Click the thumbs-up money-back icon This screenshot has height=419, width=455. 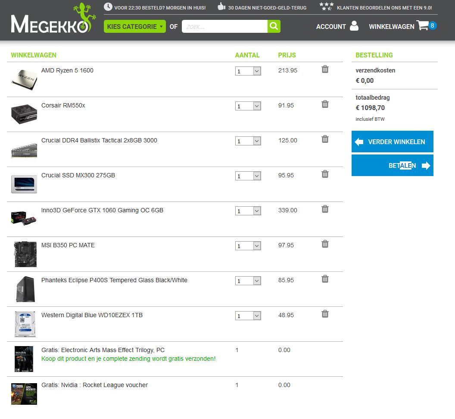coord(221,6)
